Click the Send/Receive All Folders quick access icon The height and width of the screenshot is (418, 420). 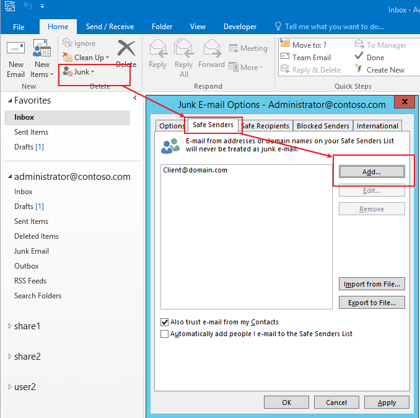point(10,6)
